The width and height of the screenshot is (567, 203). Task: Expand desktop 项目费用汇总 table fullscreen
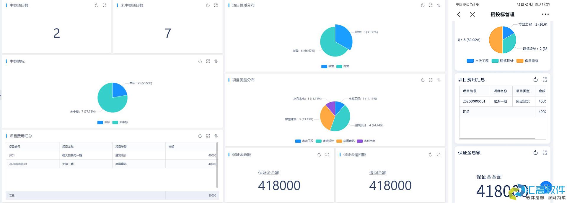[x=208, y=136]
